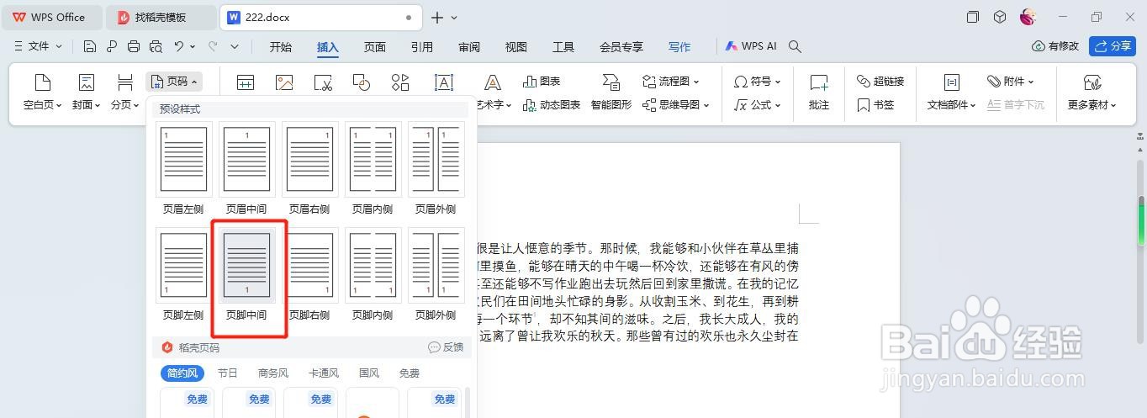Switch to the Review (审阅) ribbon tab

click(469, 47)
